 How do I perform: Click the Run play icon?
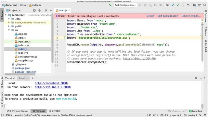tap(140, 5)
